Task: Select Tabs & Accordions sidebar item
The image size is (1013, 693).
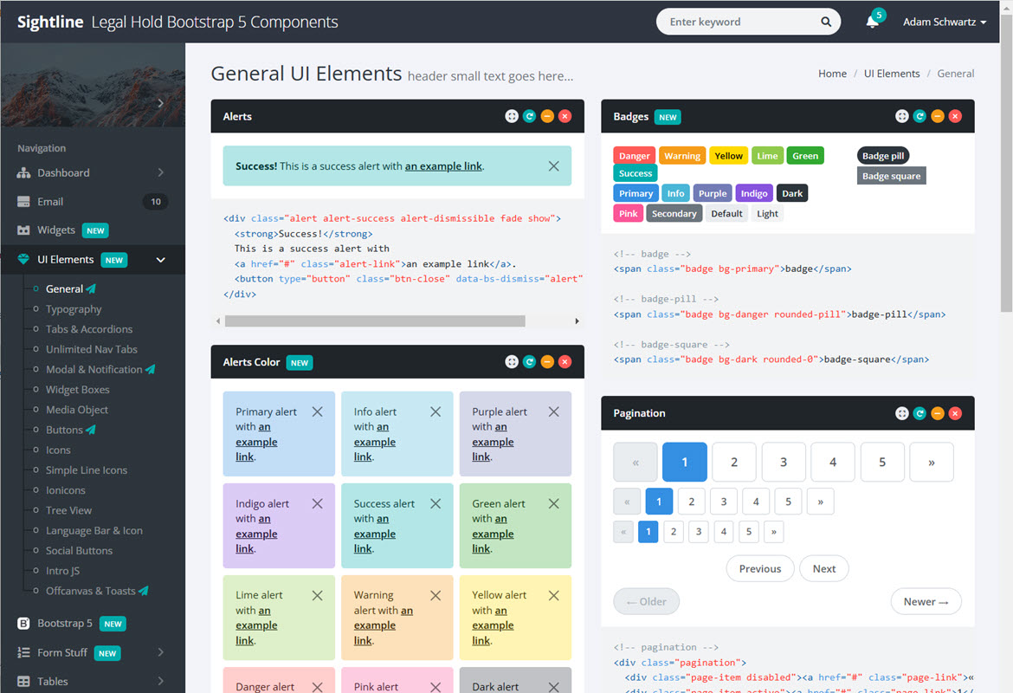Action: pyautogui.click(x=89, y=329)
